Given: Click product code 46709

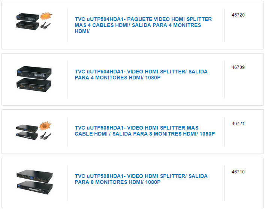Looking at the screenshot, I should 238,67.
